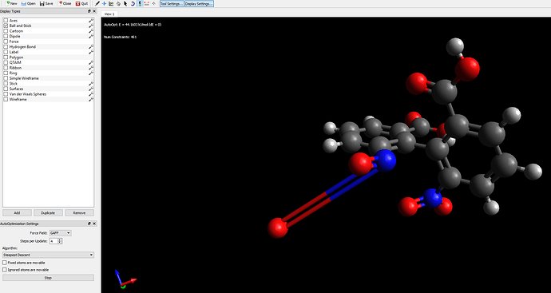551x293 pixels.
Task: Open wrench settings for Ball and Stick
Action: [x=91, y=26]
